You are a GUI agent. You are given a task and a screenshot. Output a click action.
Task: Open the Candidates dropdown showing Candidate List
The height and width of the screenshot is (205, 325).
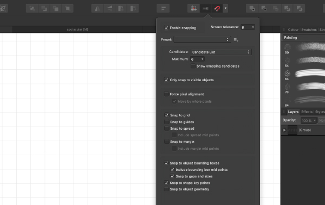(x=221, y=52)
